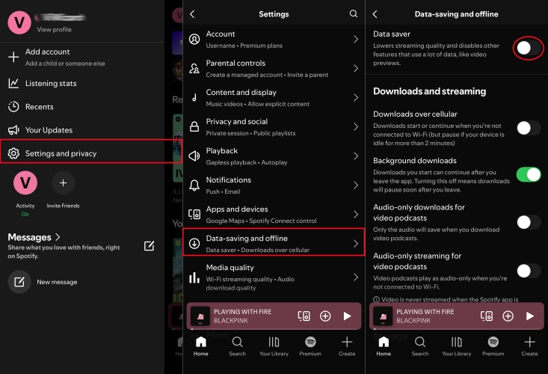Tap the Add account plus icon
This screenshot has height=374, width=548.
(13, 57)
